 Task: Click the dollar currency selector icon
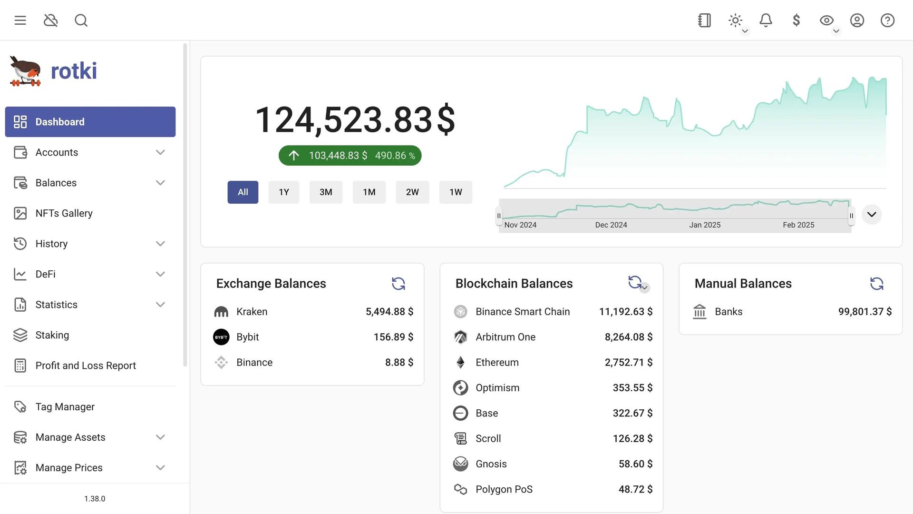[x=796, y=20]
